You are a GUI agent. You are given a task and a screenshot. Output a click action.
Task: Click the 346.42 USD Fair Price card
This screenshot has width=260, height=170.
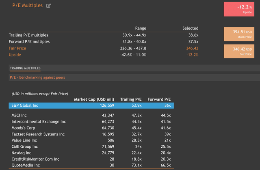pos(239,51)
